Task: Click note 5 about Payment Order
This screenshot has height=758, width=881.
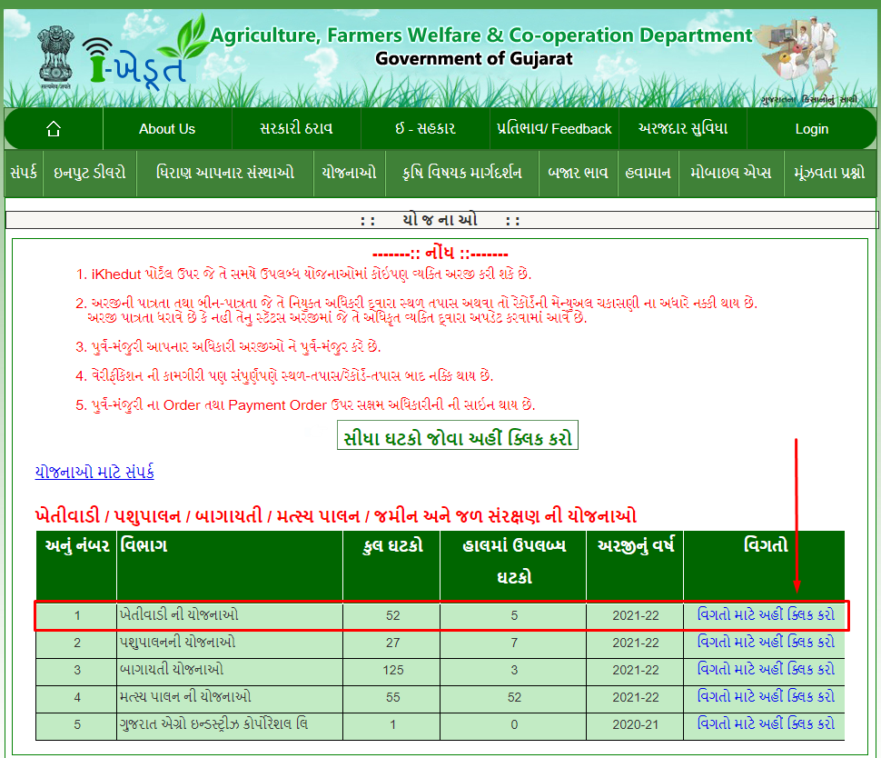Action: [305, 404]
